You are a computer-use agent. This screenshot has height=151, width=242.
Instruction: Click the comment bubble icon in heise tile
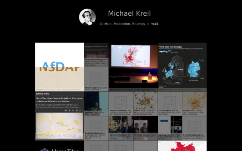coord(80,110)
